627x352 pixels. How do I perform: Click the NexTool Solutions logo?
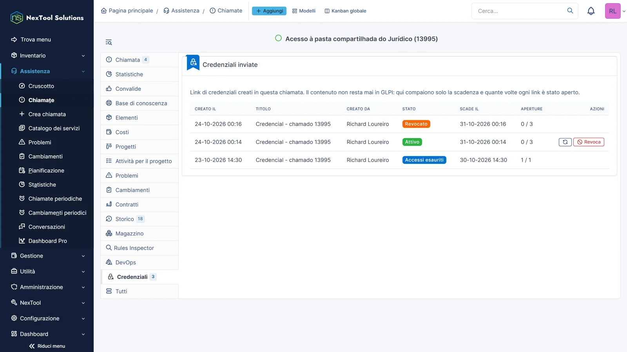point(47,18)
